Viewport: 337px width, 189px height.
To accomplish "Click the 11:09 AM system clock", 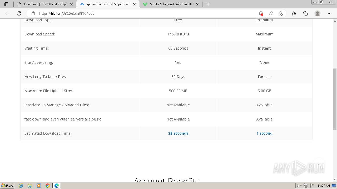I will coord(324,186).
